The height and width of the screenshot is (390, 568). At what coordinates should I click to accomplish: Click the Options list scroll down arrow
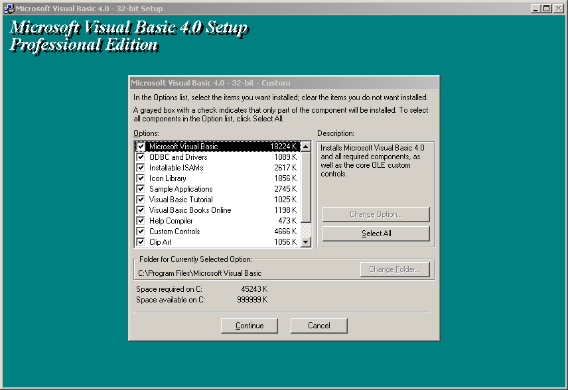pos(306,242)
